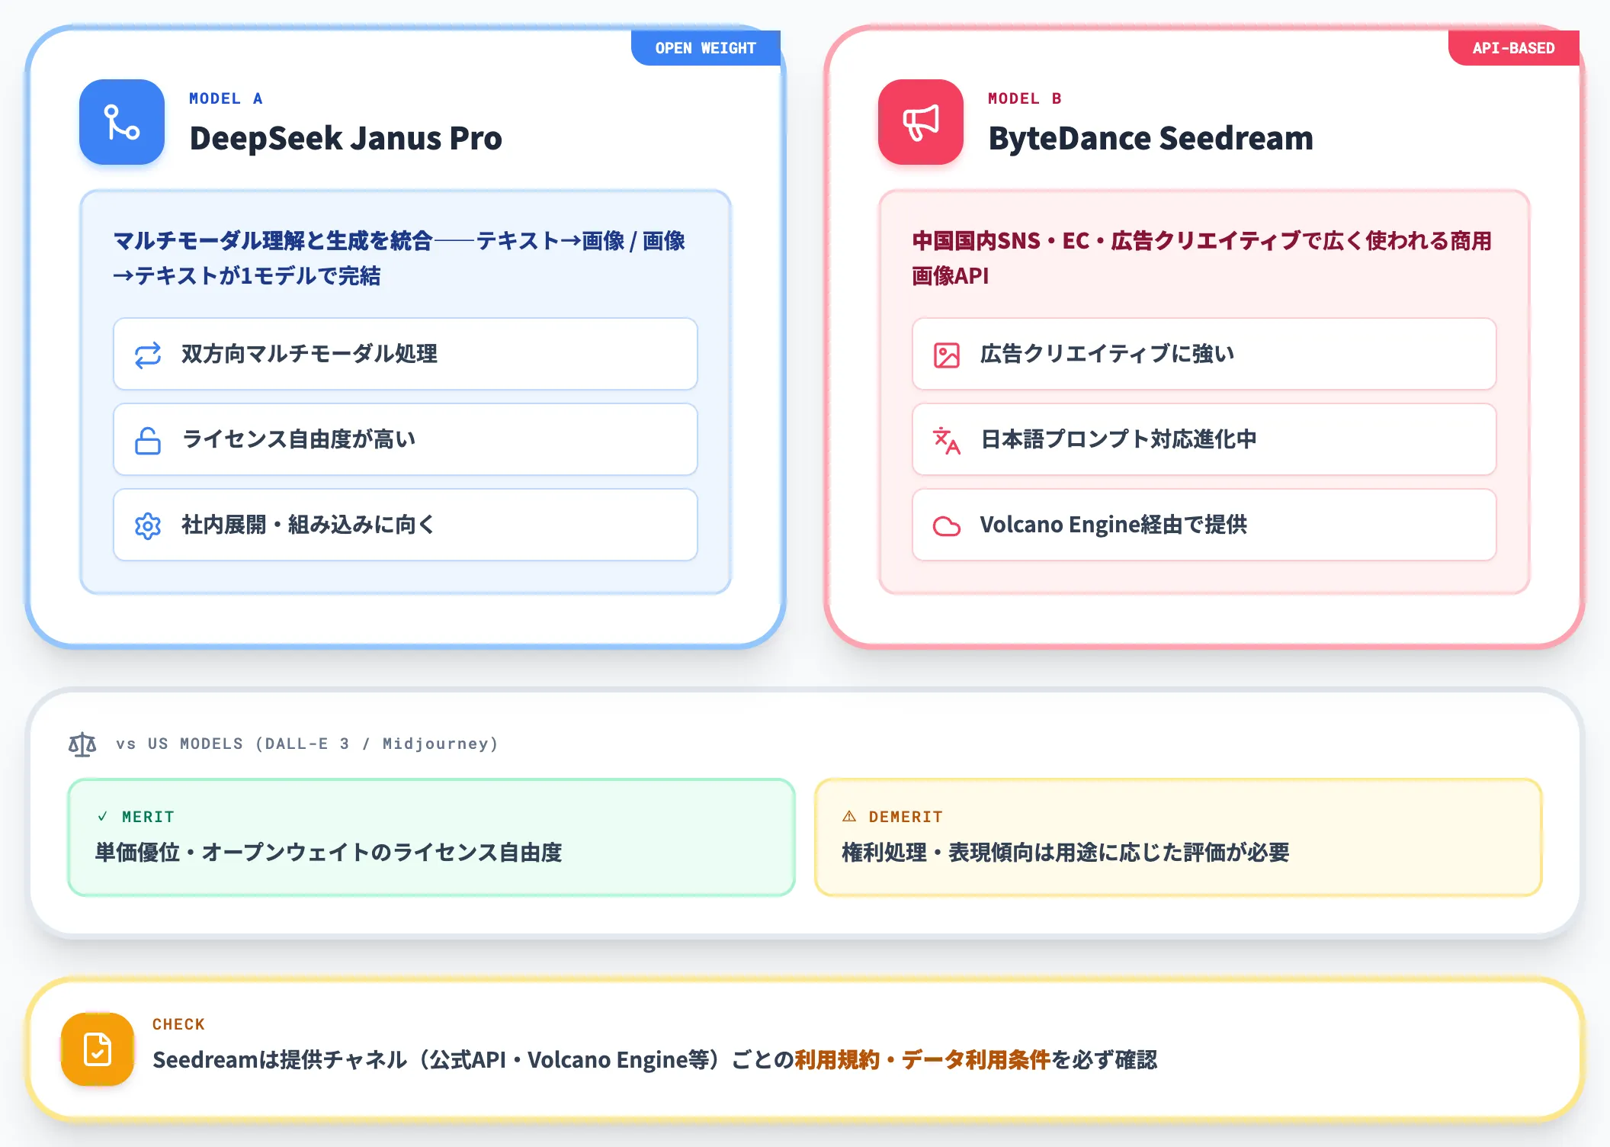
Task: Click the API-BASED badge
Action: pos(1514,48)
